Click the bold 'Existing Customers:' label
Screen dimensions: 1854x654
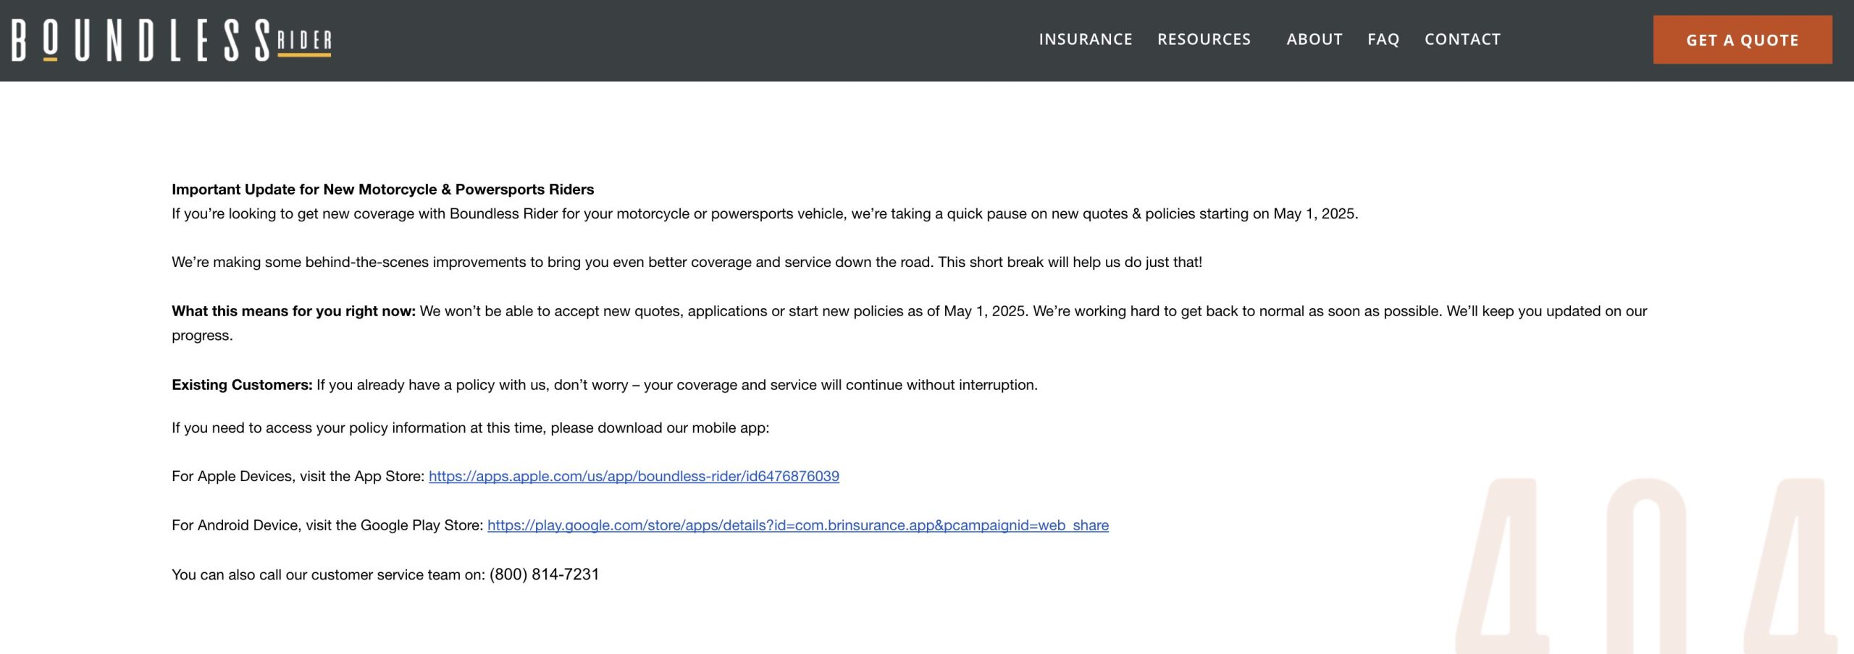click(x=242, y=385)
